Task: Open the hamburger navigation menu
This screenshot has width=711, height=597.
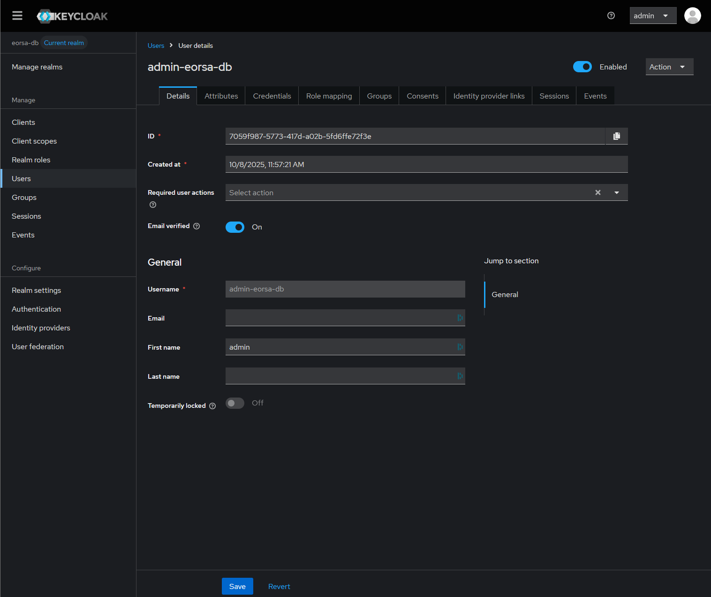Action: [17, 16]
